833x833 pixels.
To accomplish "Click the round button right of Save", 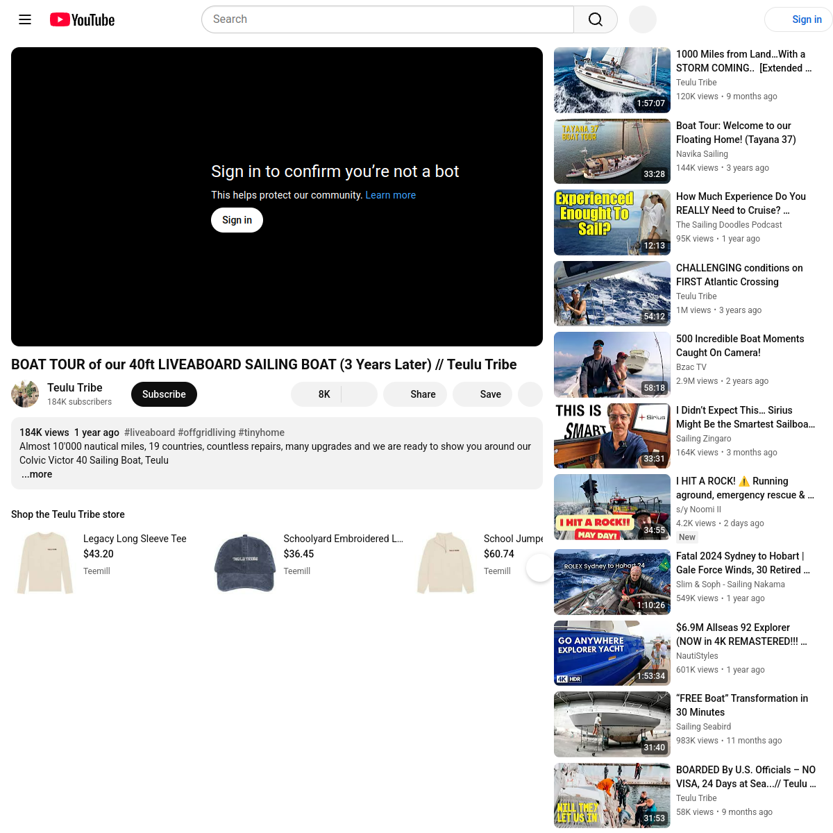I will [530, 394].
